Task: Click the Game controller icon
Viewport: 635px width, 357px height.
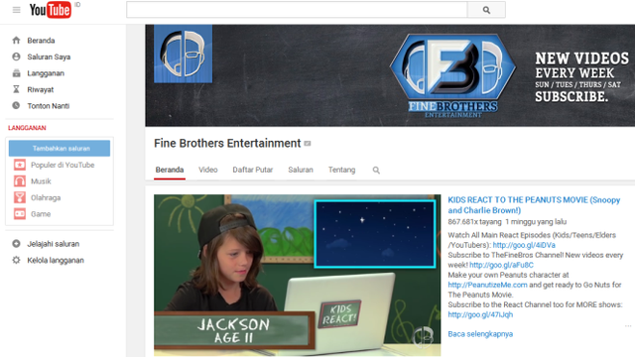Action: pos(20,214)
